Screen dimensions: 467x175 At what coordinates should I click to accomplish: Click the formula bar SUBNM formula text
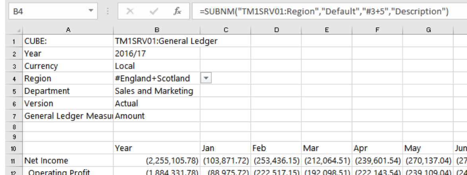pyautogui.click(x=324, y=11)
